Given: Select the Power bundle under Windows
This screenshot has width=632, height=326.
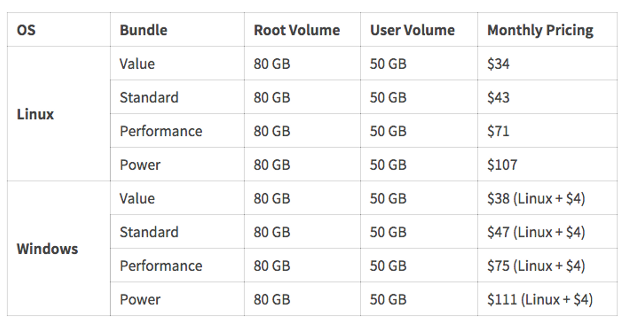Looking at the screenshot, I should [x=140, y=299].
